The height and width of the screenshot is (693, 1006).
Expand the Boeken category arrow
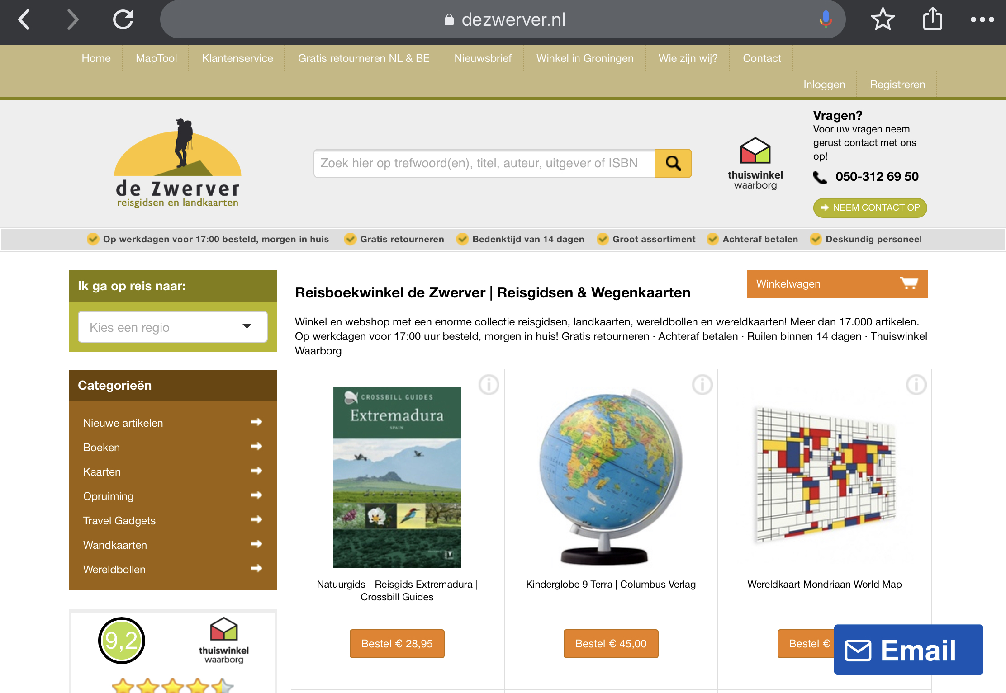pos(256,447)
